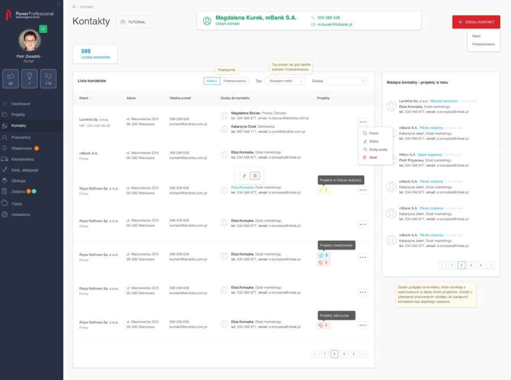Switch the list toggle to Podwykonawcy

tap(235, 81)
